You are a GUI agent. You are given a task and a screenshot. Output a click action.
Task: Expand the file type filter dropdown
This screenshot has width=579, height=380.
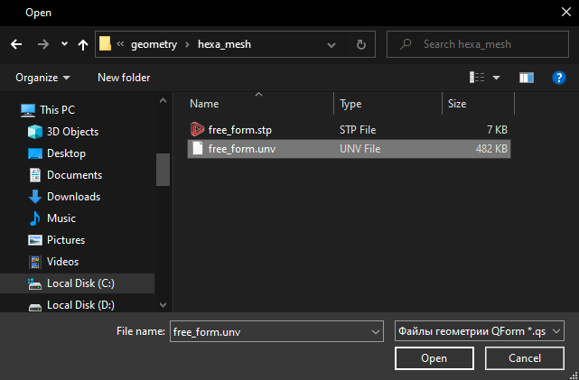tap(556, 331)
